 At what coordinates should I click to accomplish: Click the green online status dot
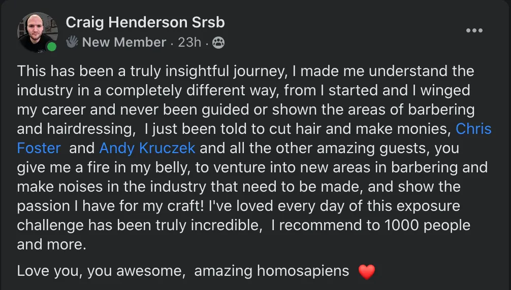pyautogui.click(x=52, y=47)
